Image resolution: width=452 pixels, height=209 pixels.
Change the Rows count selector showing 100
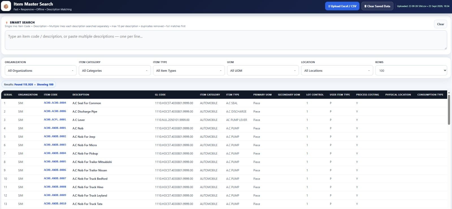[411, 71]
